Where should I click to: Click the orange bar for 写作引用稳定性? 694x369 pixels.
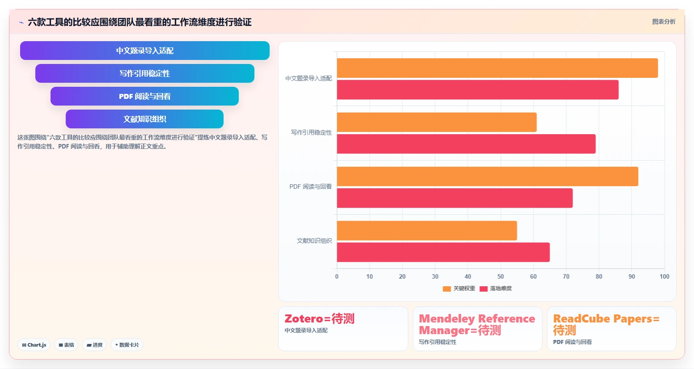[x=437, y=122]
